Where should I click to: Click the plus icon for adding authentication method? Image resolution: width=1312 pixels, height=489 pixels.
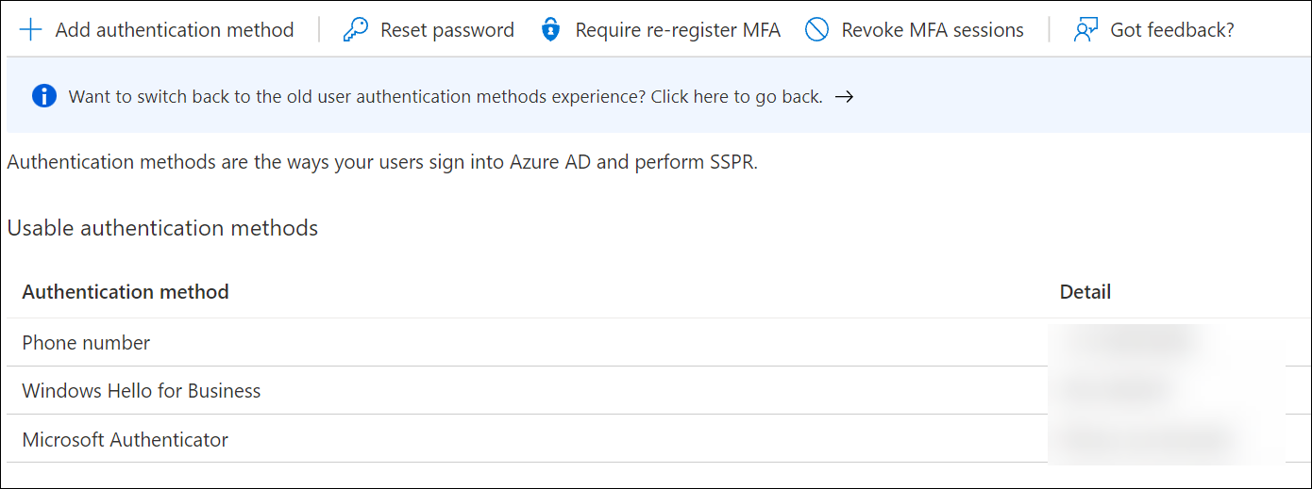[31, 30]
